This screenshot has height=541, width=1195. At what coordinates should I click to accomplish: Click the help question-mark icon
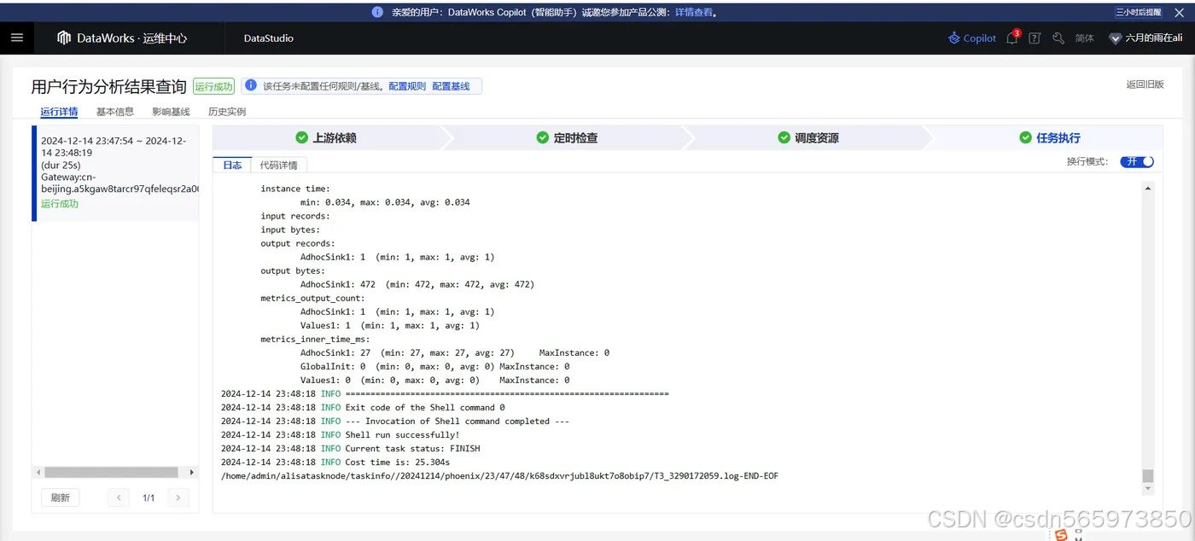(1034, 38)
